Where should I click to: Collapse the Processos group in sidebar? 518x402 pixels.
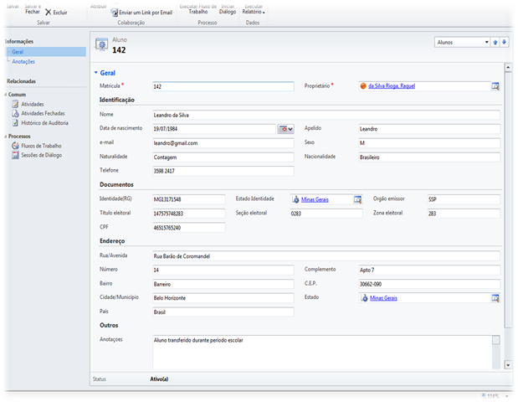pos(7,136)
